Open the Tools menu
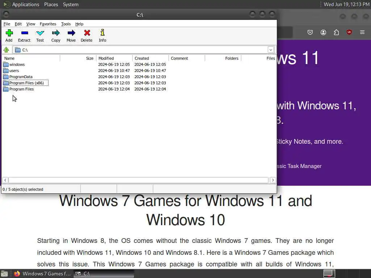Image resolution: width=371 pixels, height=278 pixels. click(x=66, y=24)
